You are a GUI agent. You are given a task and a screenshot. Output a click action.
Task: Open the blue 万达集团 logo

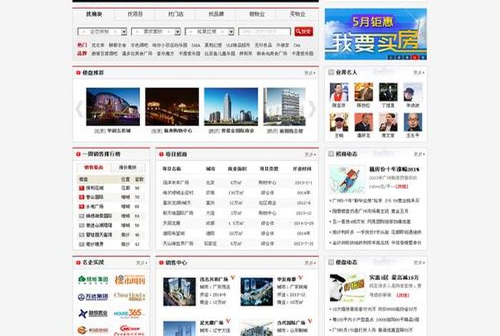(x=93, y=297)
